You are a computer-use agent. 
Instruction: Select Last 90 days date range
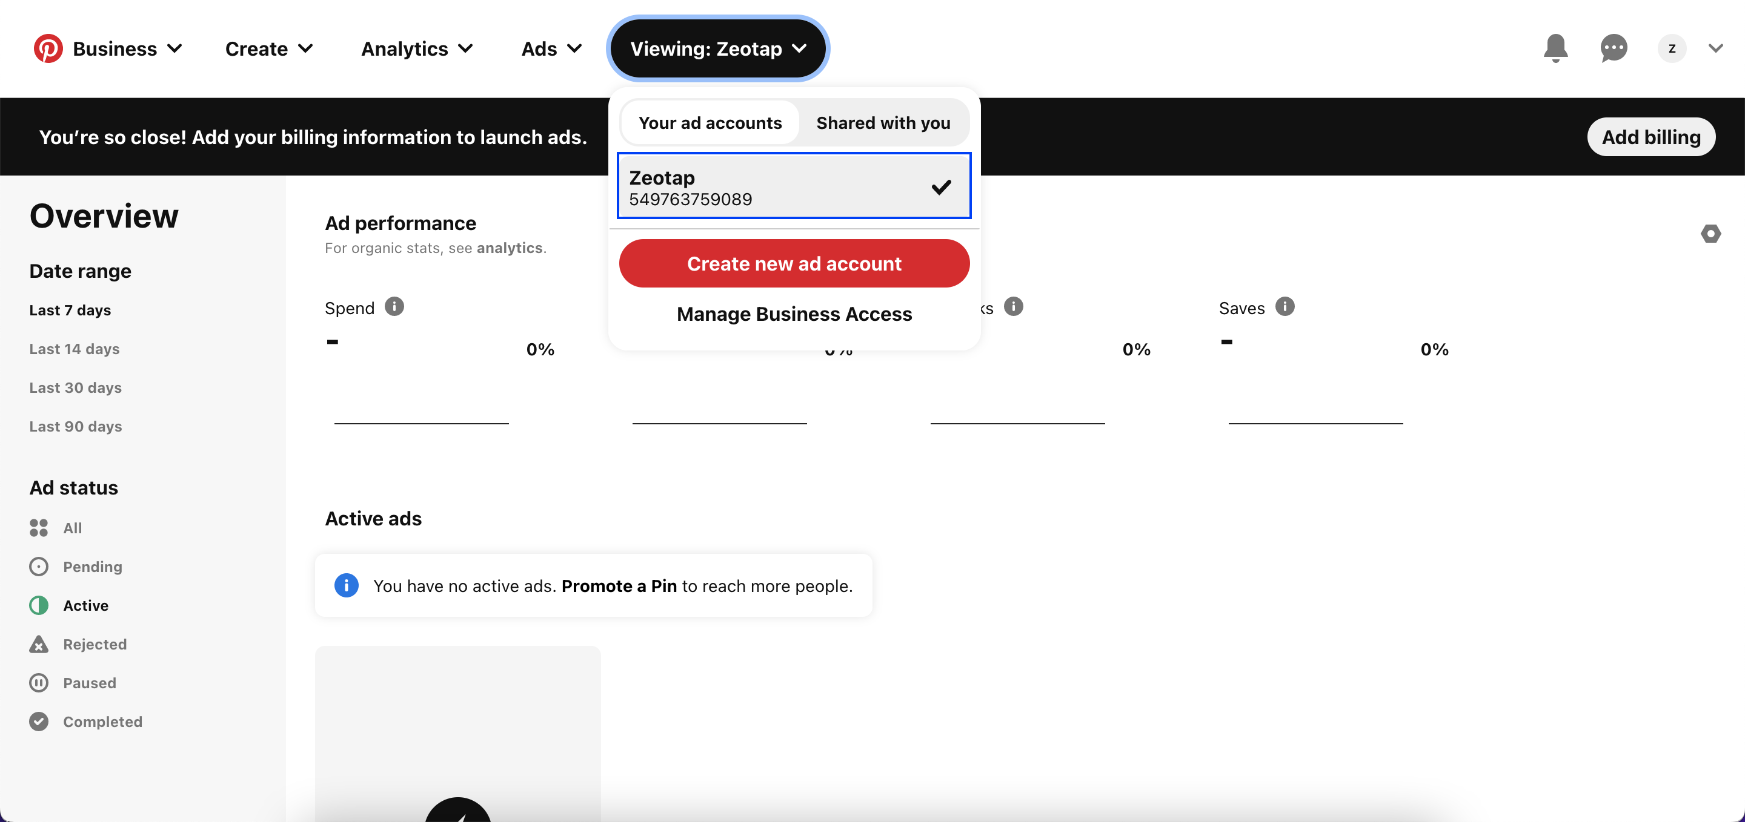pos(75,426)
